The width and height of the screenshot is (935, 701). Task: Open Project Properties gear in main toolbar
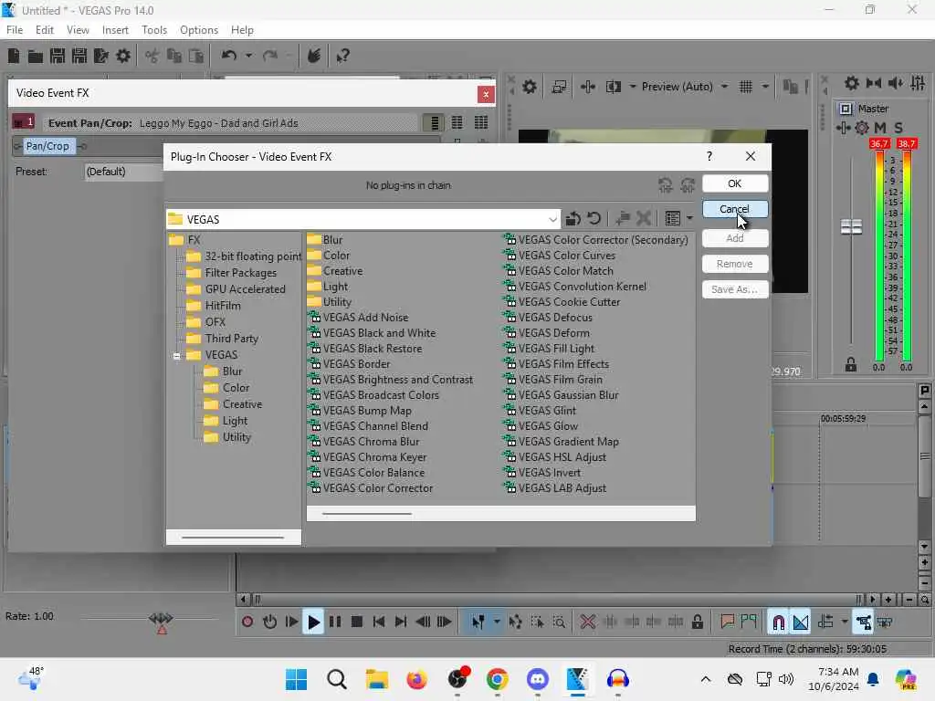(123, 56)
